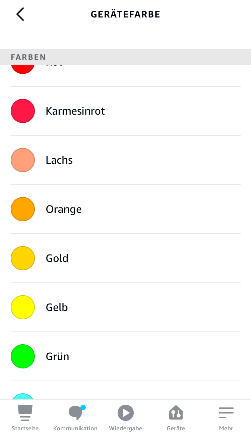
Task: Tap the Wiedergabe play icon
Action: (126, 413)
